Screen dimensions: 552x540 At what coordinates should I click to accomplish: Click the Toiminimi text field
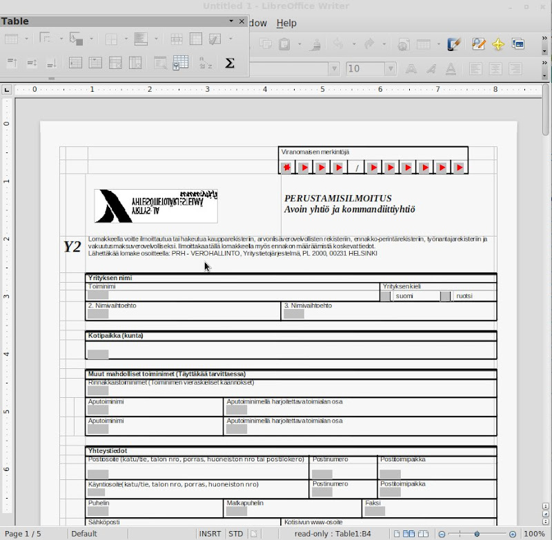point(98,295)
